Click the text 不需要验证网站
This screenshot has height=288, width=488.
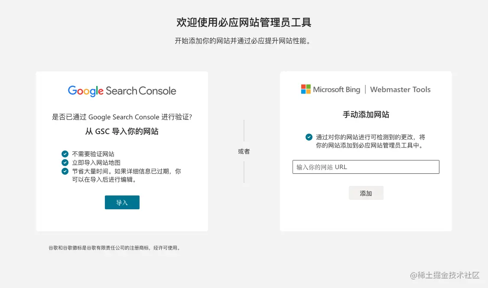pos(93,154)
